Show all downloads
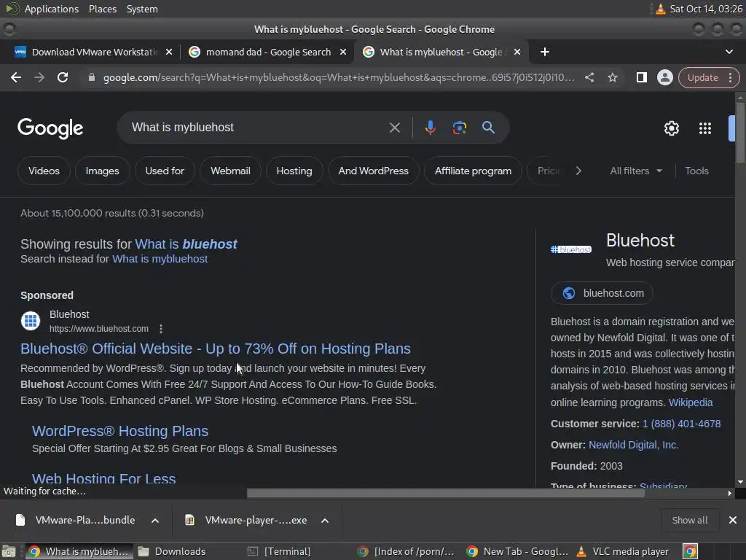Screen dimensions: 746x560 [x=689, y=520]
